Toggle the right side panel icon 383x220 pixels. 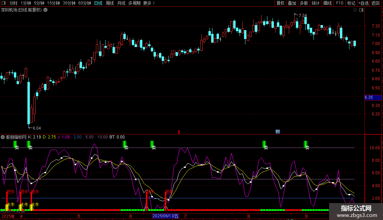pos(361,10)
